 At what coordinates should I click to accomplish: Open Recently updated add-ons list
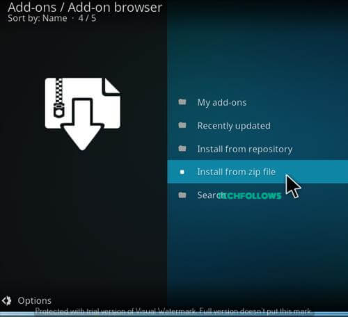click(258, 125)
